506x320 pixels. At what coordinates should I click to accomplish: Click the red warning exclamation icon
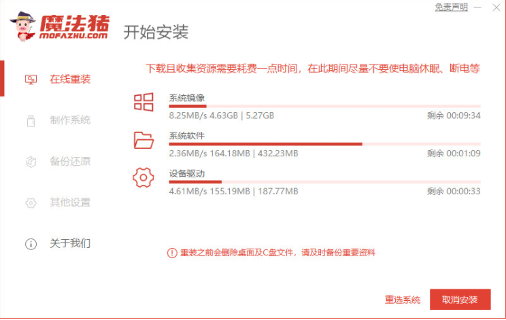171,253
